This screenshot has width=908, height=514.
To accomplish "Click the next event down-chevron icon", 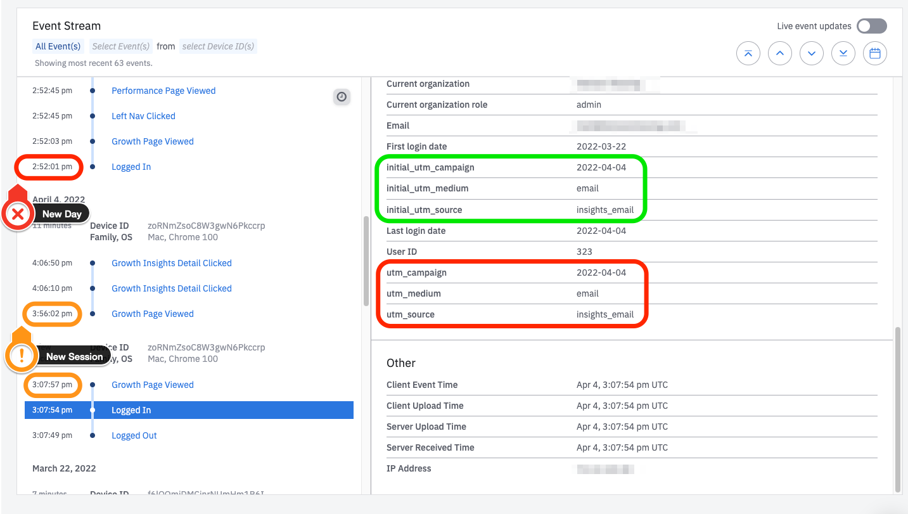I will [812, 54].
